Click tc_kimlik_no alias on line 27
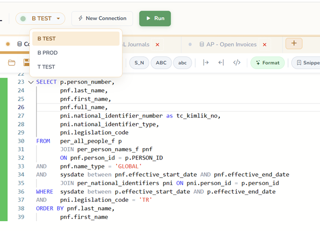The height and width of the screenshot is (231, 320). coord(197,116)
